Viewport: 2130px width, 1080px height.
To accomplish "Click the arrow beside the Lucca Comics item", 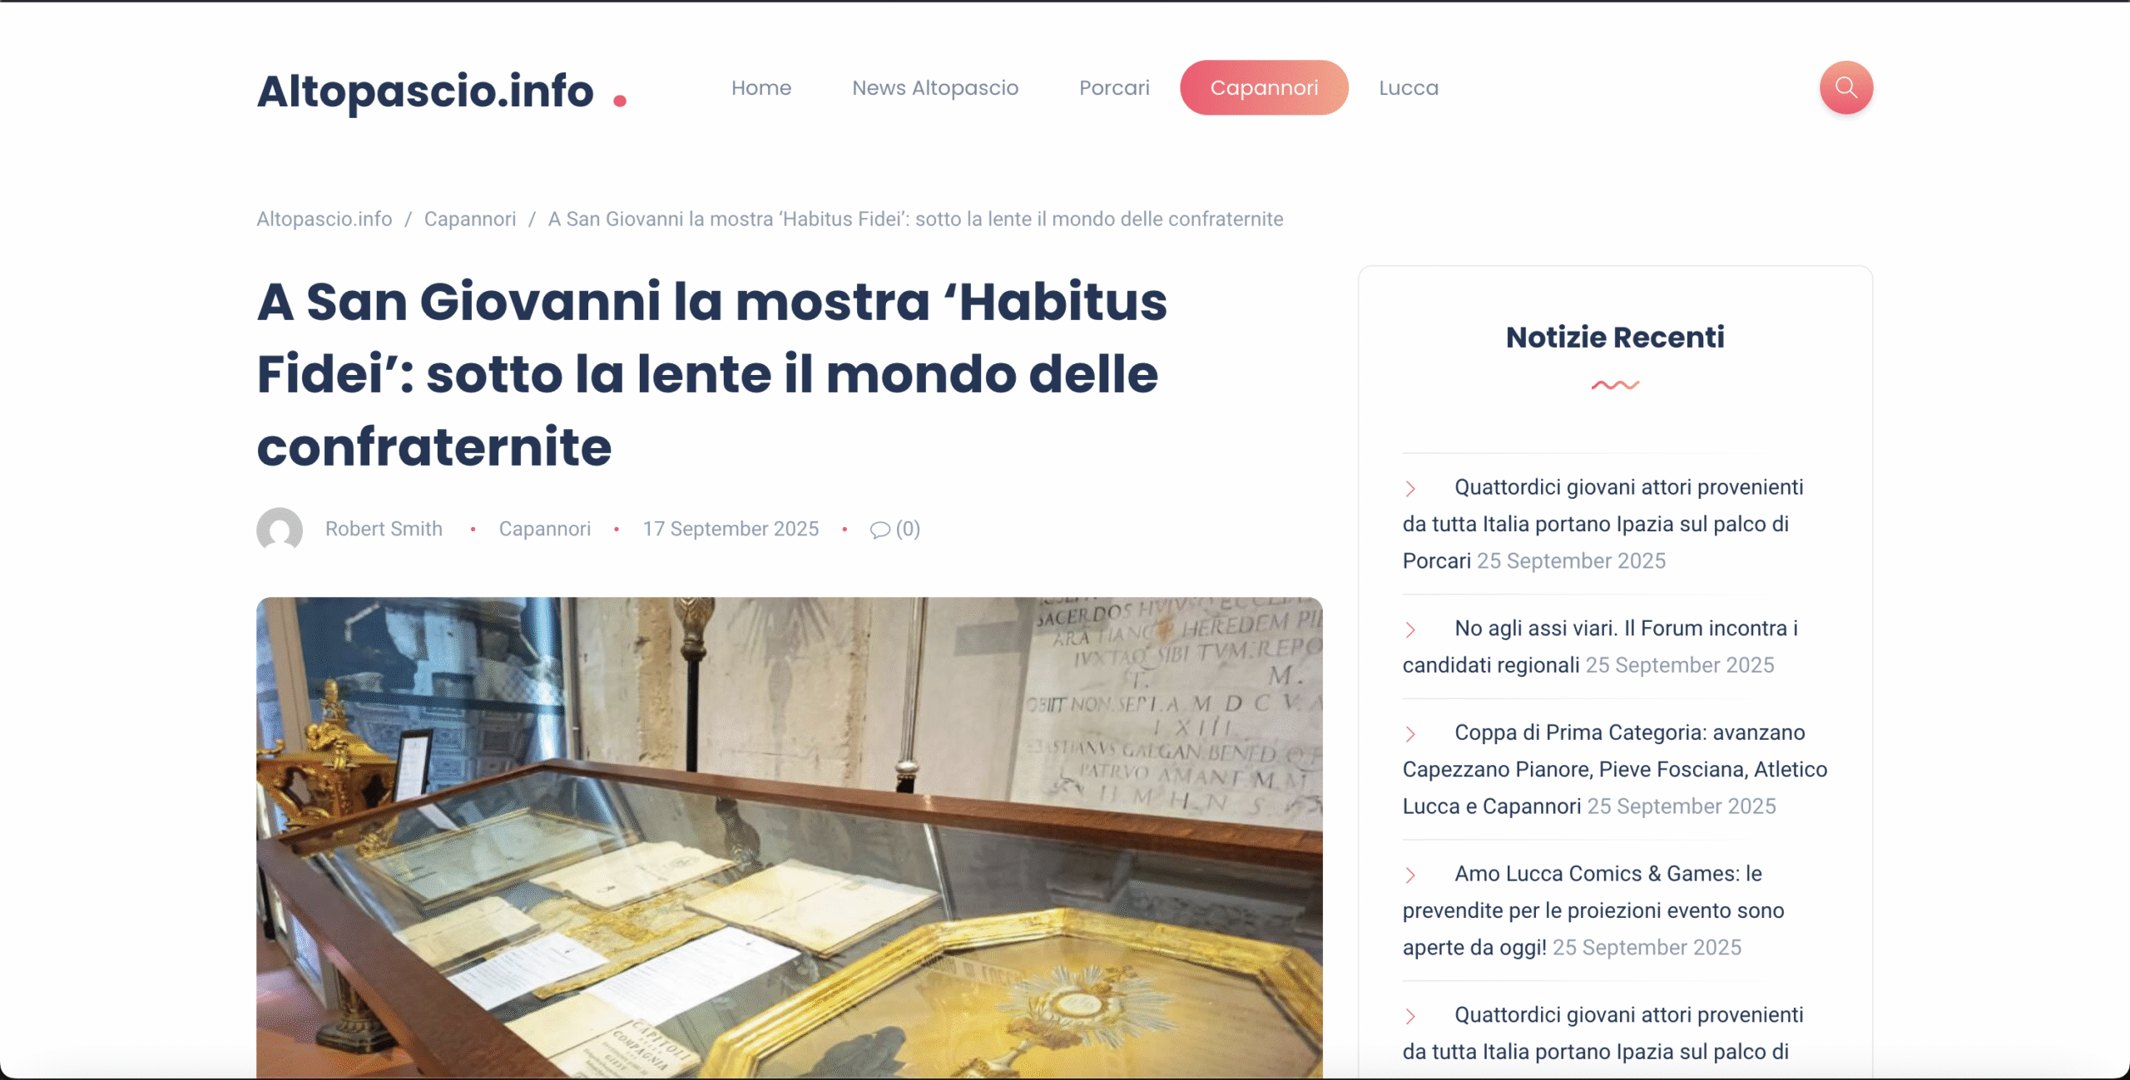I will (1410, 875).
